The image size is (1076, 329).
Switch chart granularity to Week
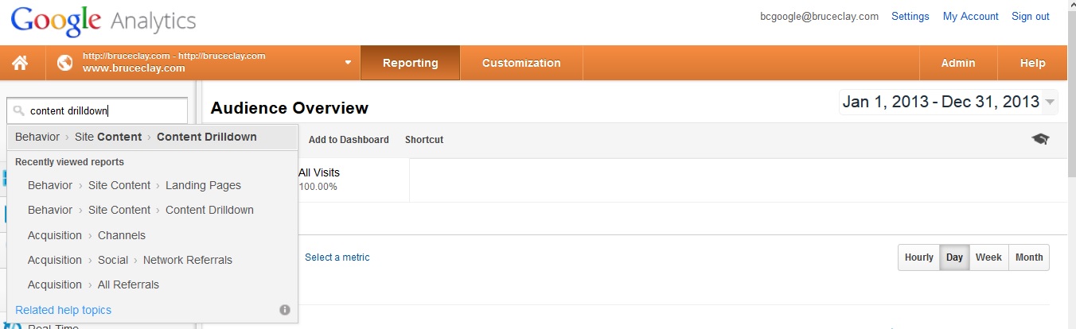click(988, 257)
